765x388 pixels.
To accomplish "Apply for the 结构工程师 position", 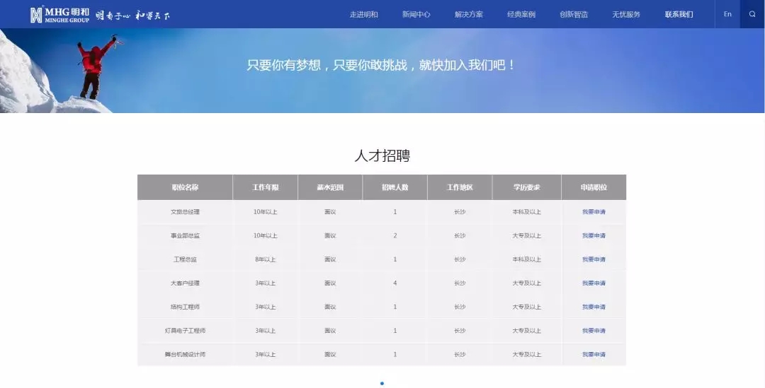I will pyautogui.click(x=594, y=307).
